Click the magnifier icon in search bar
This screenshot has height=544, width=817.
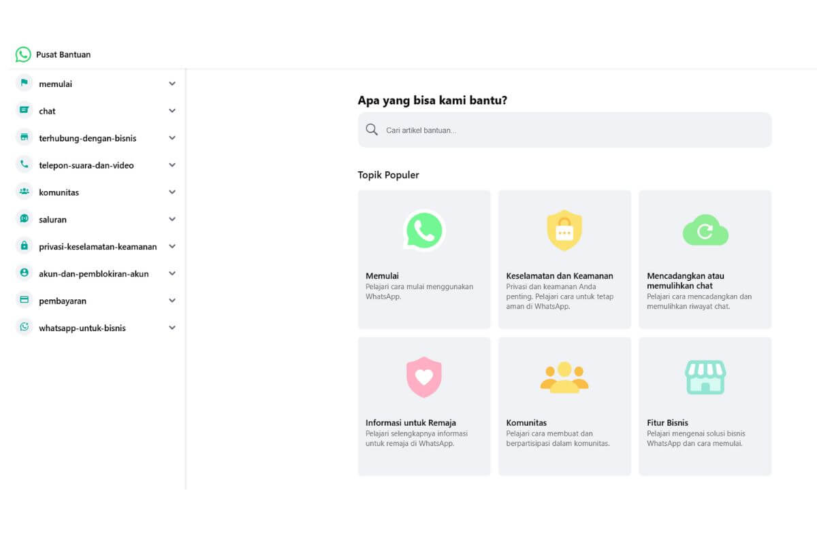click(x=372, y=130)
